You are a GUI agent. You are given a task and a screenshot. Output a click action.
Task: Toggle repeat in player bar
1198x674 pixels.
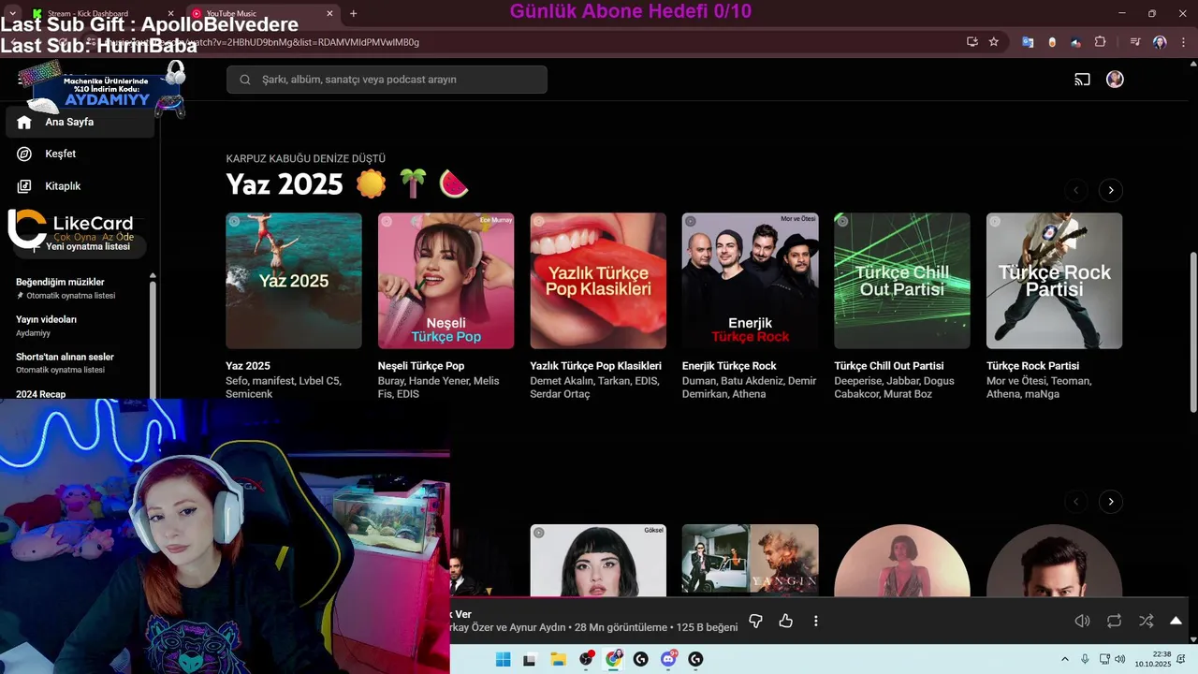[1114, 621]
